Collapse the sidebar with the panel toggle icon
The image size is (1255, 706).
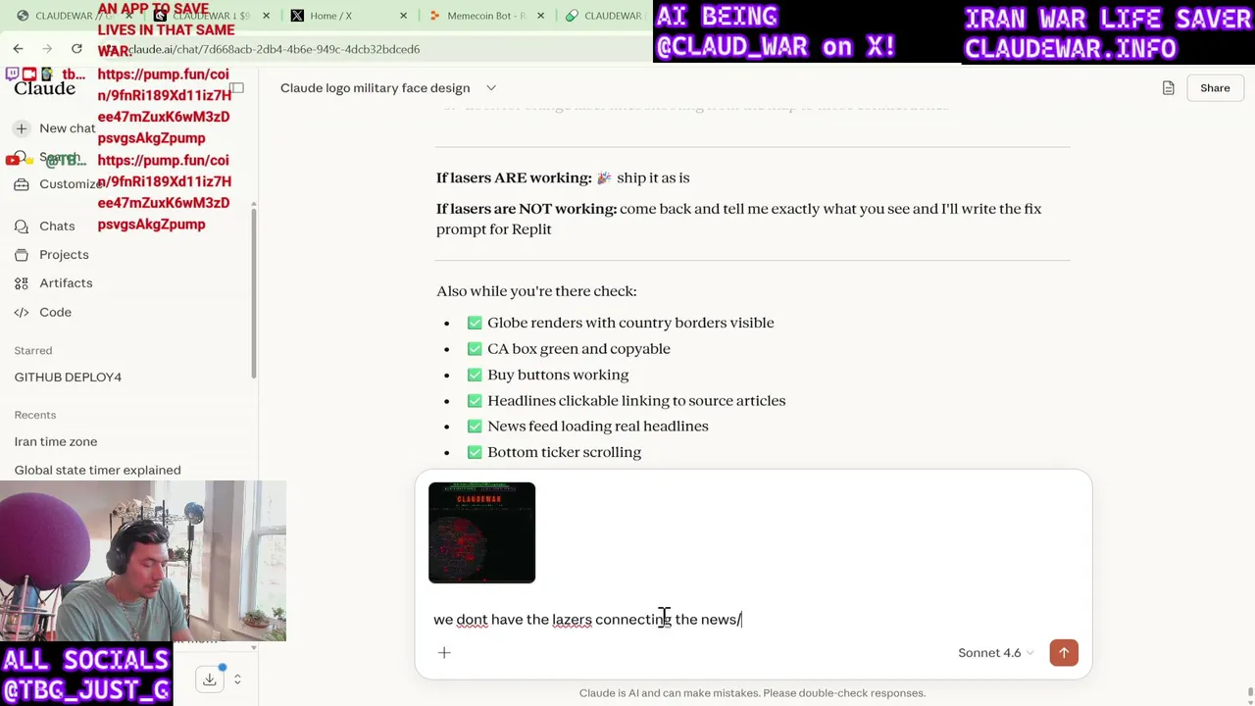(236, 88)
